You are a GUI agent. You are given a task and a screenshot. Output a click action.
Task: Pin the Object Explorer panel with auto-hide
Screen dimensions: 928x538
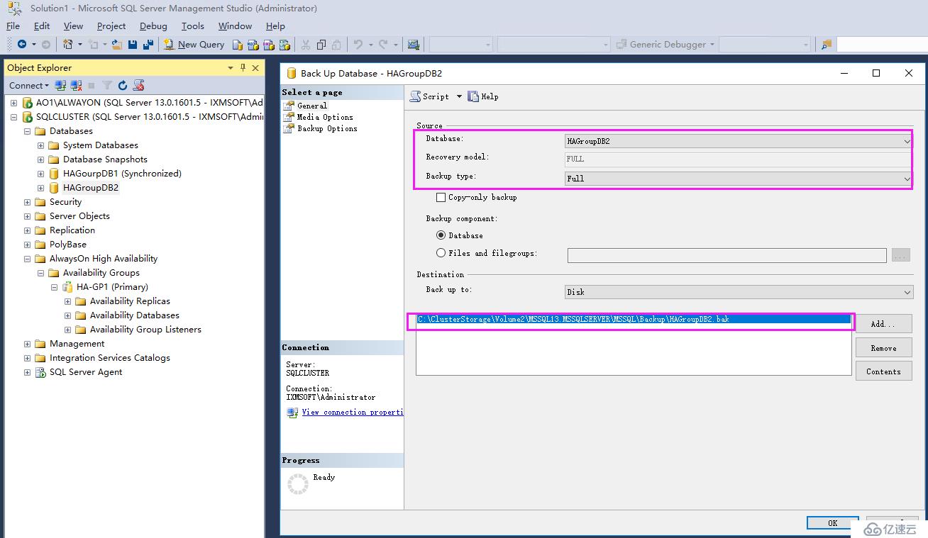[x=243, y=67]
